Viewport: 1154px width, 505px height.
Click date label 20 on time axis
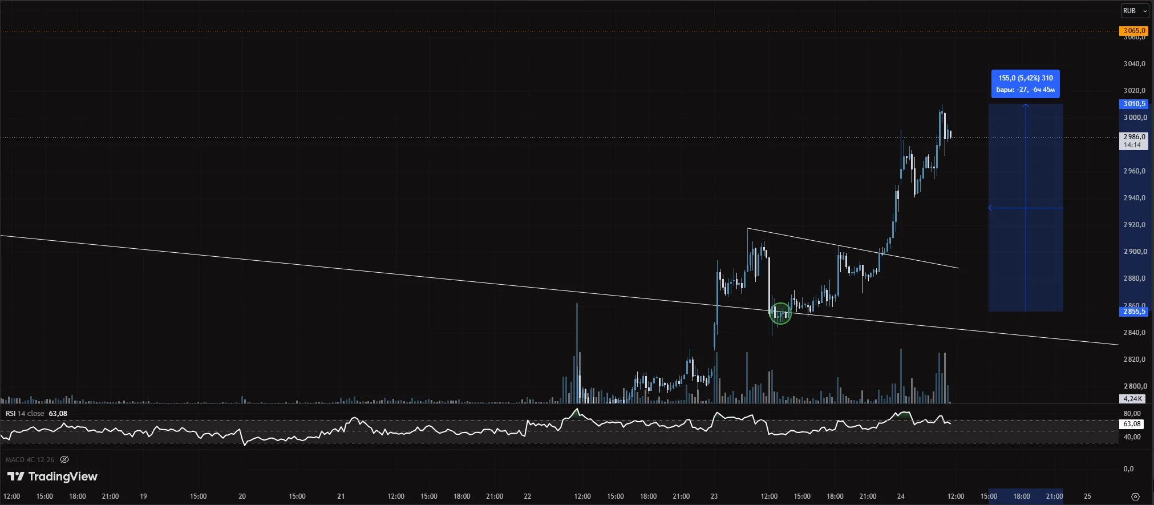[242, 496]
